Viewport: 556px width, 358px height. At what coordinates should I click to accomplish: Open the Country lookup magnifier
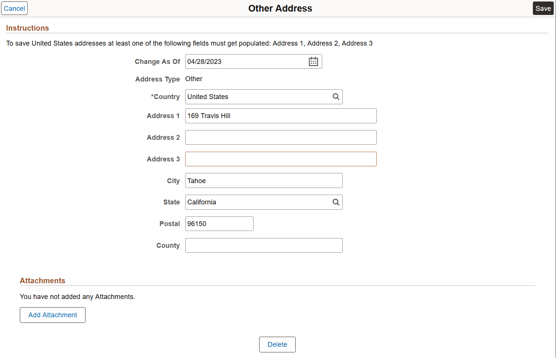335,96
